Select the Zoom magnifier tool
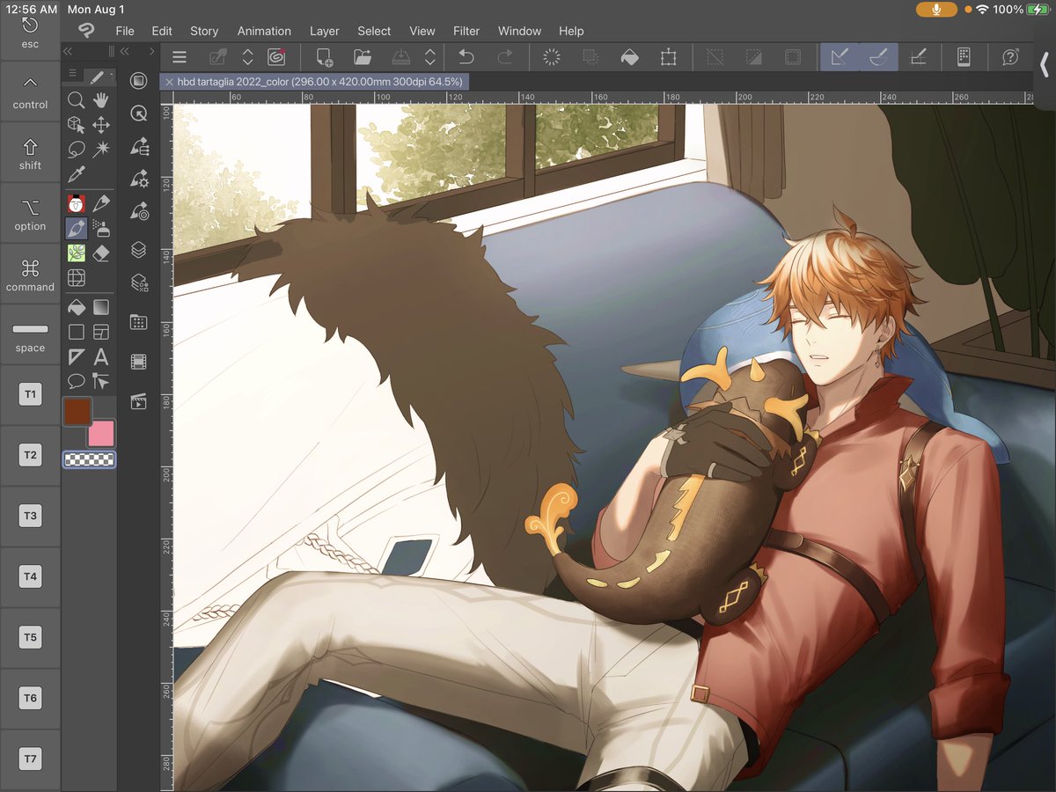 coord(77,100)
